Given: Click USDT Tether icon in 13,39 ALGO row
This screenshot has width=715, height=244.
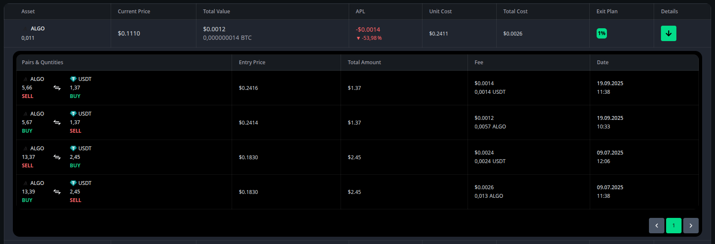Looking at the screenshot, I should (x=73, y=183).
